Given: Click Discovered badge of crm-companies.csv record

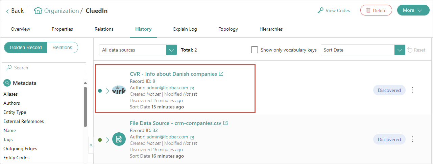Looking at the screenshot, I should (x=389, y=139).
